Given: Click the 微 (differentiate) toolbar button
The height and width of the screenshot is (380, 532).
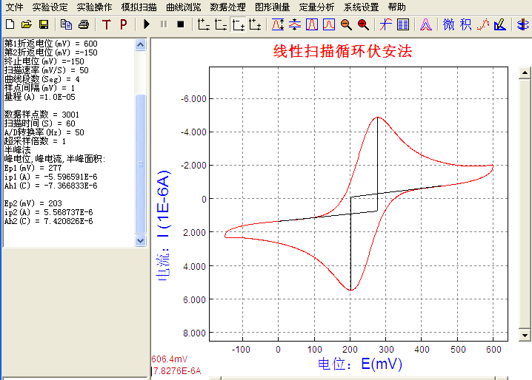Looking at the screenshot, I should 449,24.
